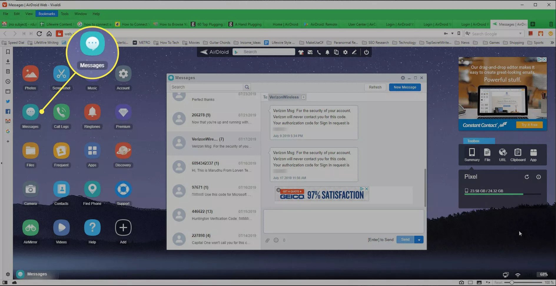This screenshot has height=286, width=556.
Task: Select the 266278 (9) conversation
Action: [x=214, y=119]
